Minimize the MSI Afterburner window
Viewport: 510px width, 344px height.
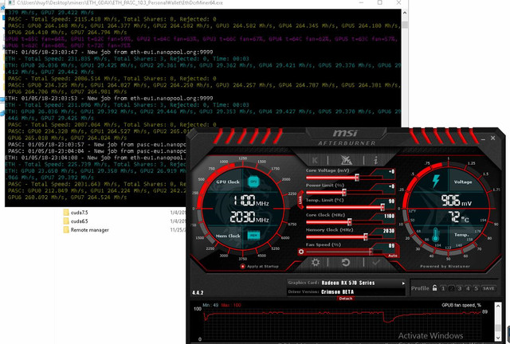pyautogui.click(x=483, y=139)
